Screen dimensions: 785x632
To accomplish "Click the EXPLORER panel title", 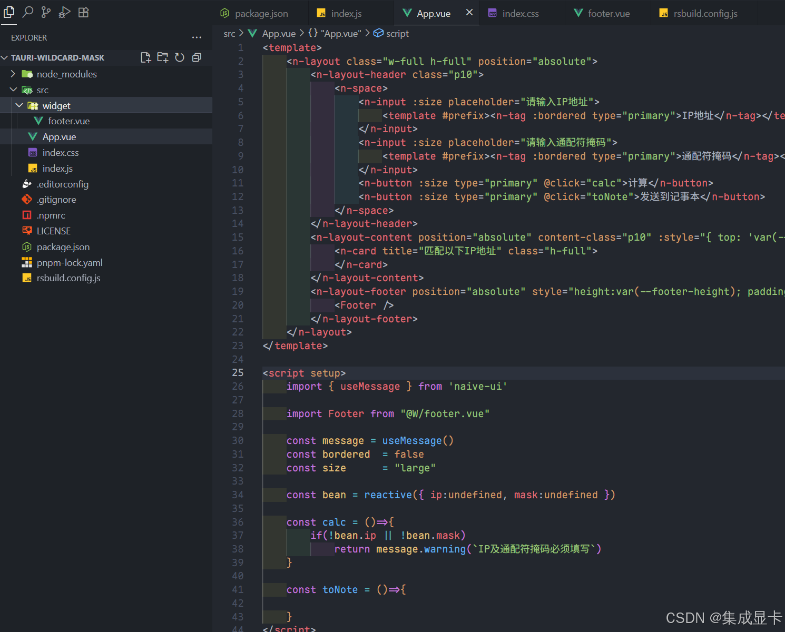I will pyautogui.click(x=29, y=38).
